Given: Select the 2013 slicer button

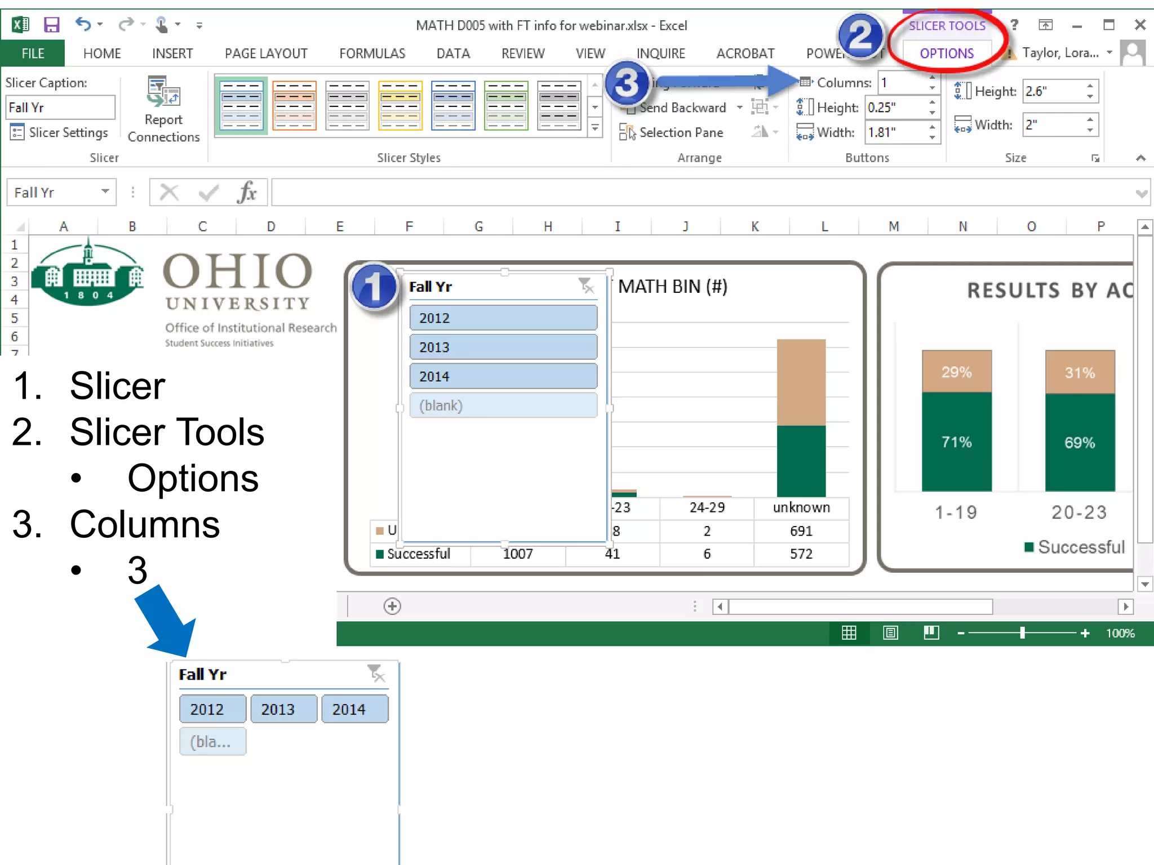Looking at the screenshot, I should (x=503, y=347).
